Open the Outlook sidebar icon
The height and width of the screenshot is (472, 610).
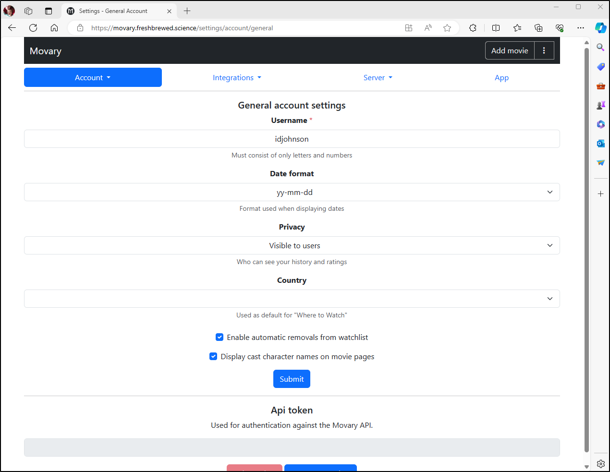600,144
